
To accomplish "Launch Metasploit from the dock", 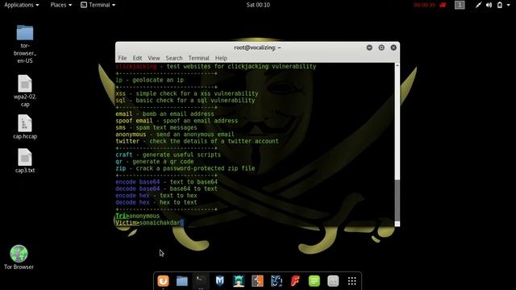I will [219, 281].
